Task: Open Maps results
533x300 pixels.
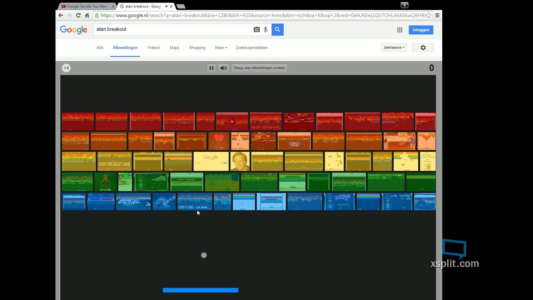Action: (174, 47)
